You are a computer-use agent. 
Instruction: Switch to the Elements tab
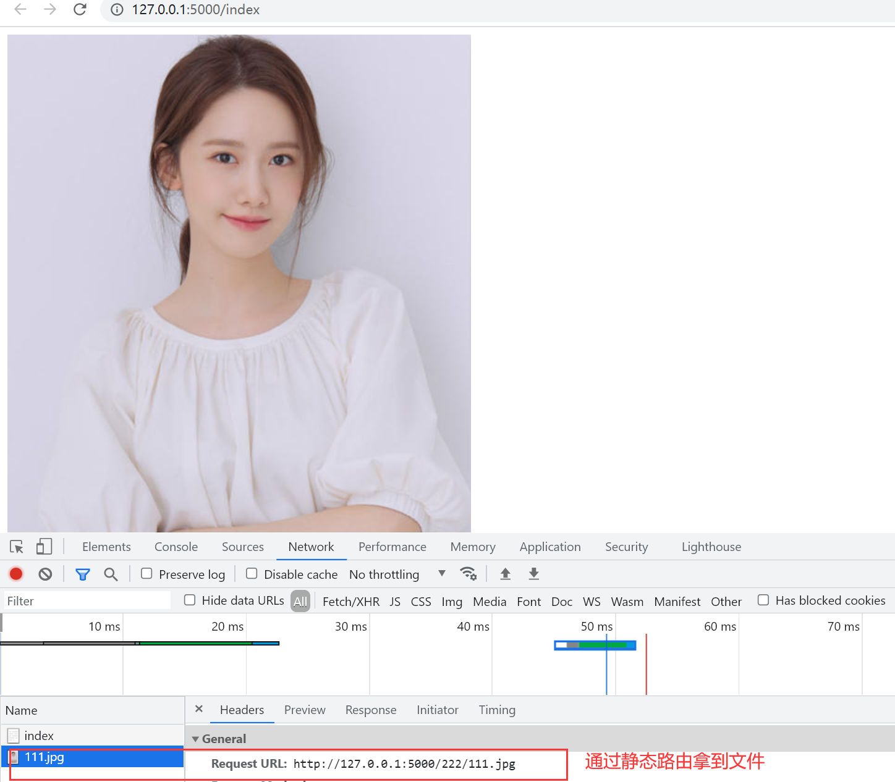click(x=106, y=547)
